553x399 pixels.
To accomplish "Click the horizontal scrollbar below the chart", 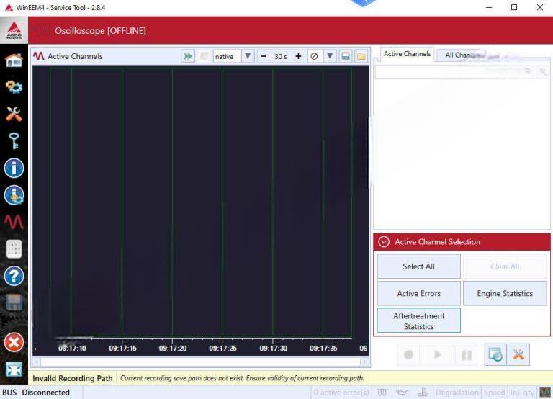I will coord(200,362).
